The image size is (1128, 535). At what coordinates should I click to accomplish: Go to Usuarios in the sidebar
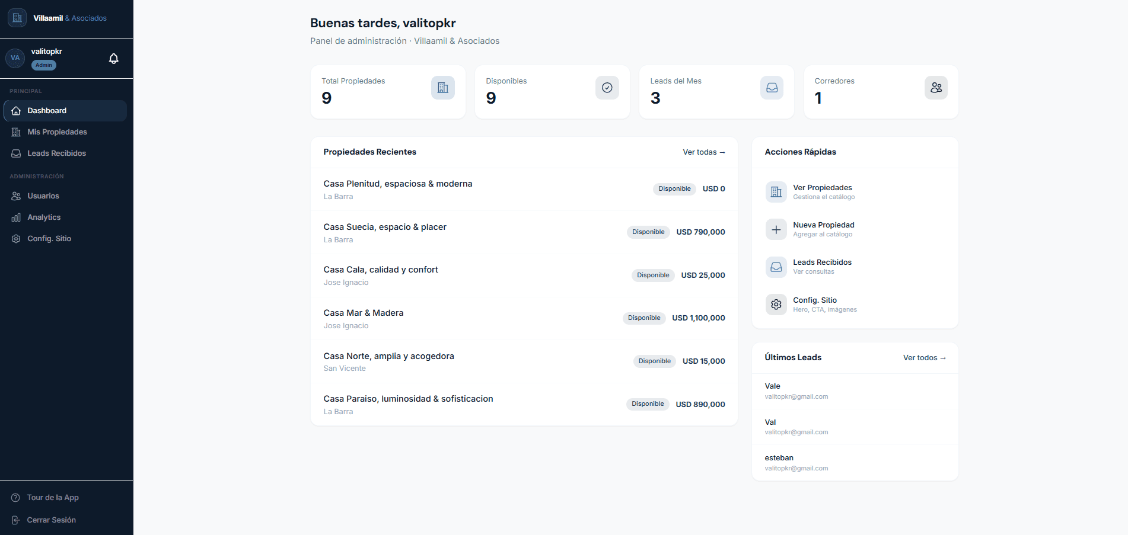65,196
